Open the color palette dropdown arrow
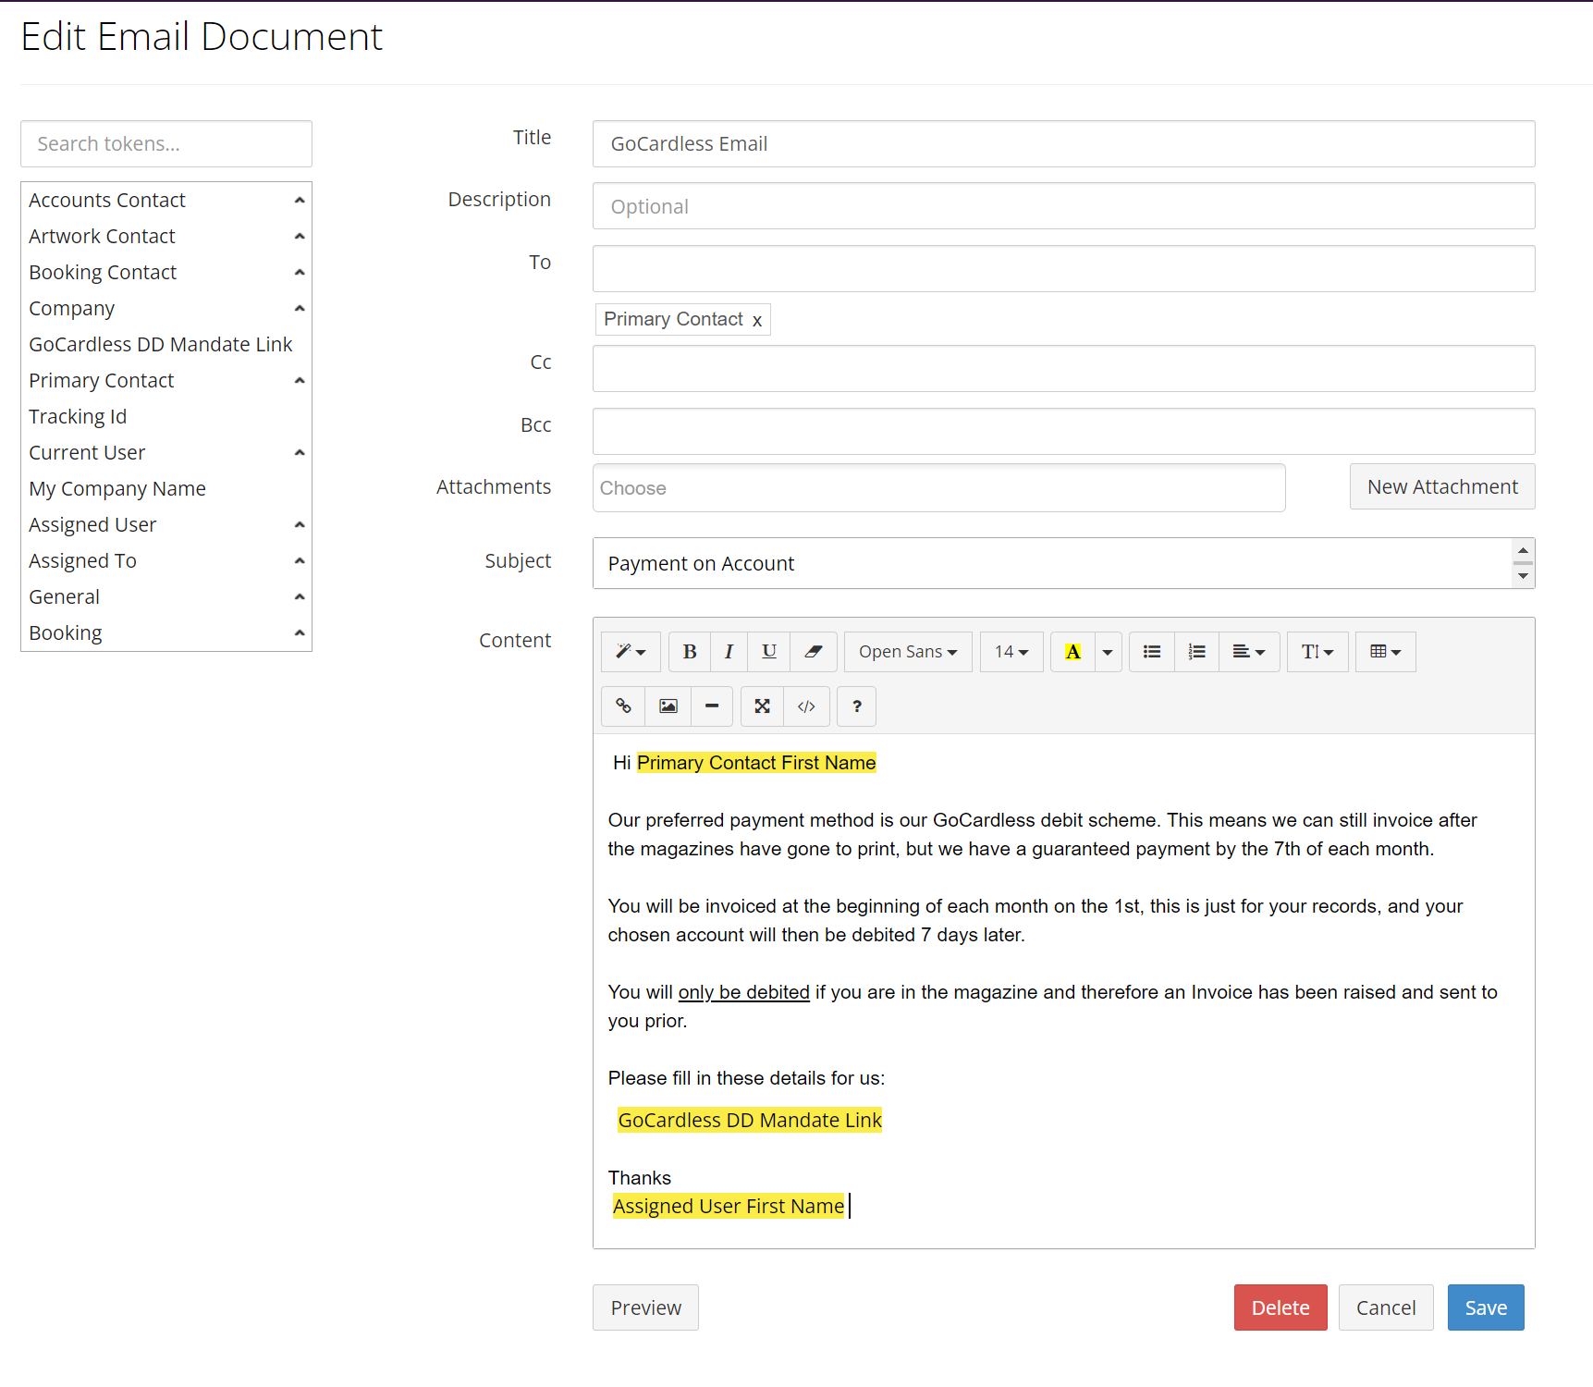Viewport: 1593px width, 1387px height. tap(1108, 652)
